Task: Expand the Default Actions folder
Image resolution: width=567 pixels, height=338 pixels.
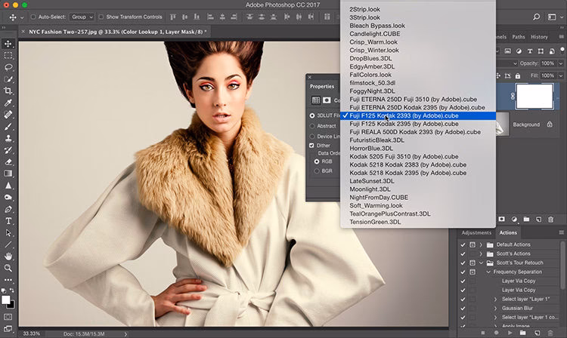Action: click(481, 244)
